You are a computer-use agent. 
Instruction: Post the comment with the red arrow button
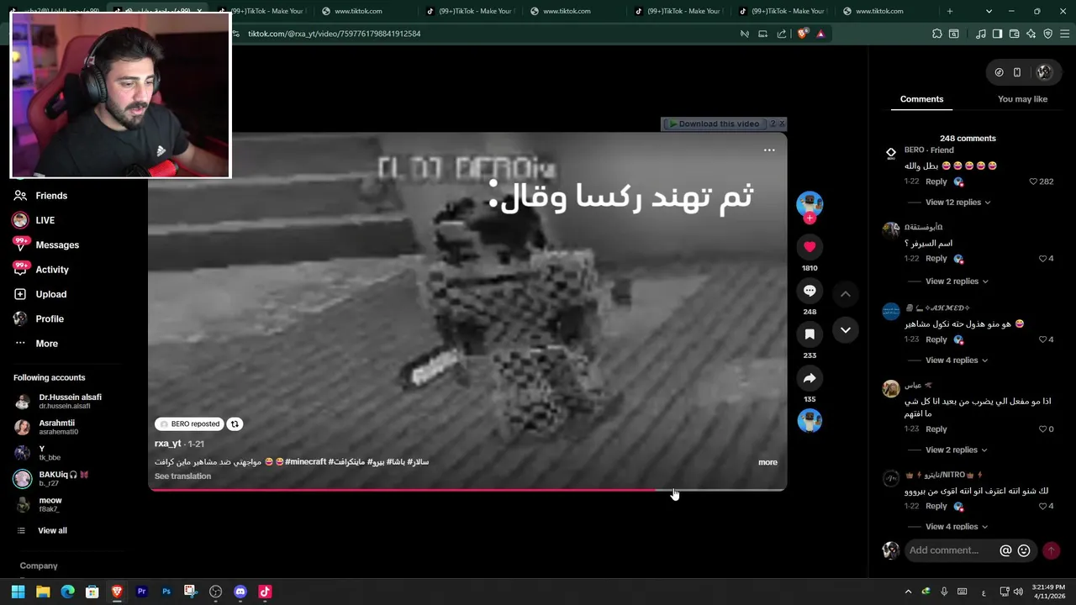[1051, 550]
